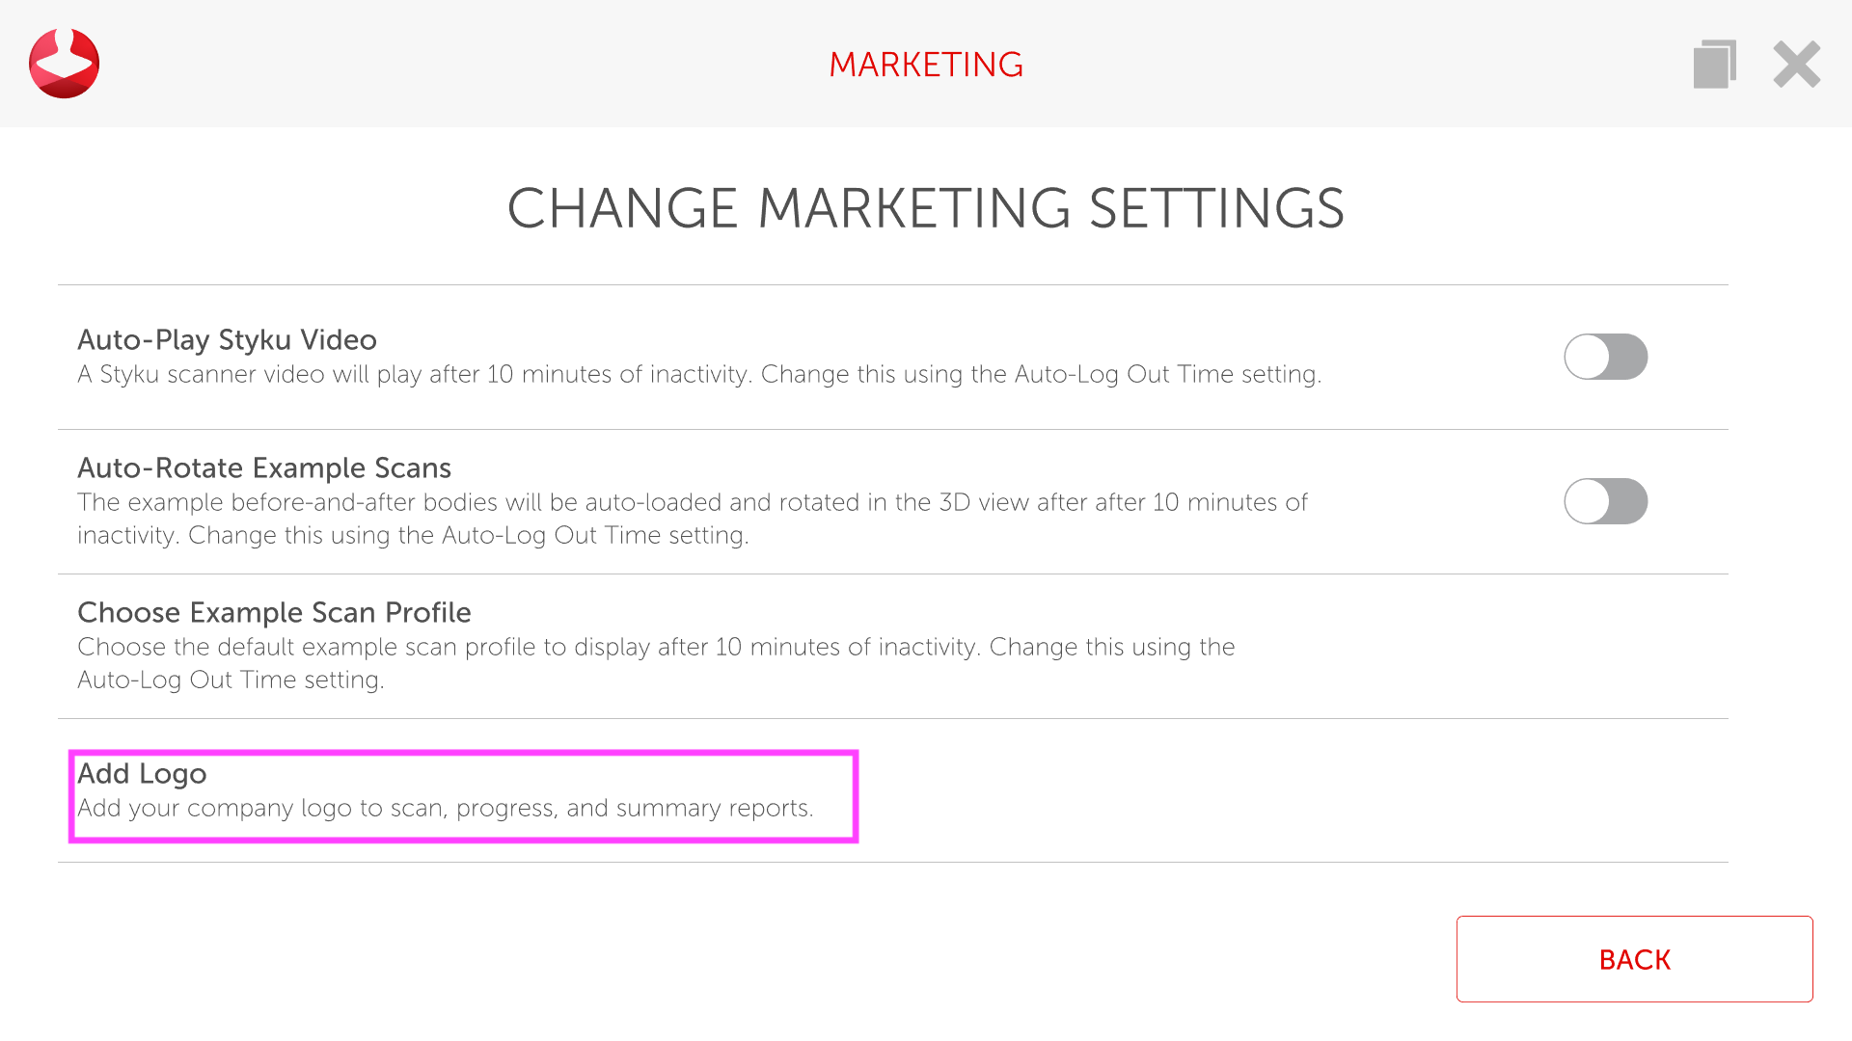Enable Auto-Play Styku Video toggle
The width and height of the screenshot is (1852, 1041).
click(1605, 357)
